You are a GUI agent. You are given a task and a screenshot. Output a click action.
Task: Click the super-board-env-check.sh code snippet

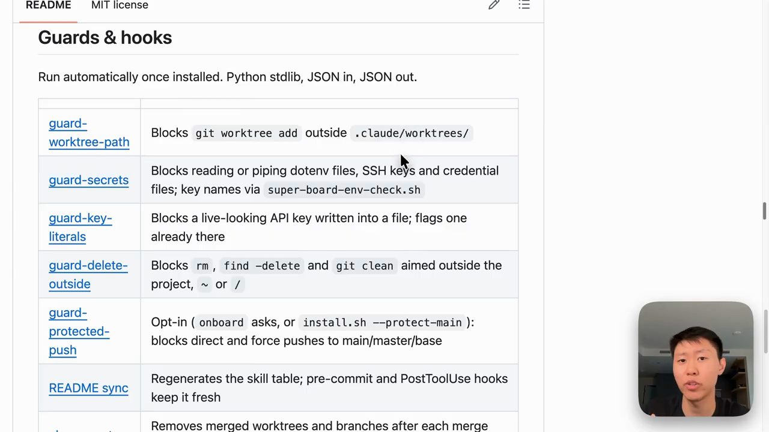tap(344, 190)
